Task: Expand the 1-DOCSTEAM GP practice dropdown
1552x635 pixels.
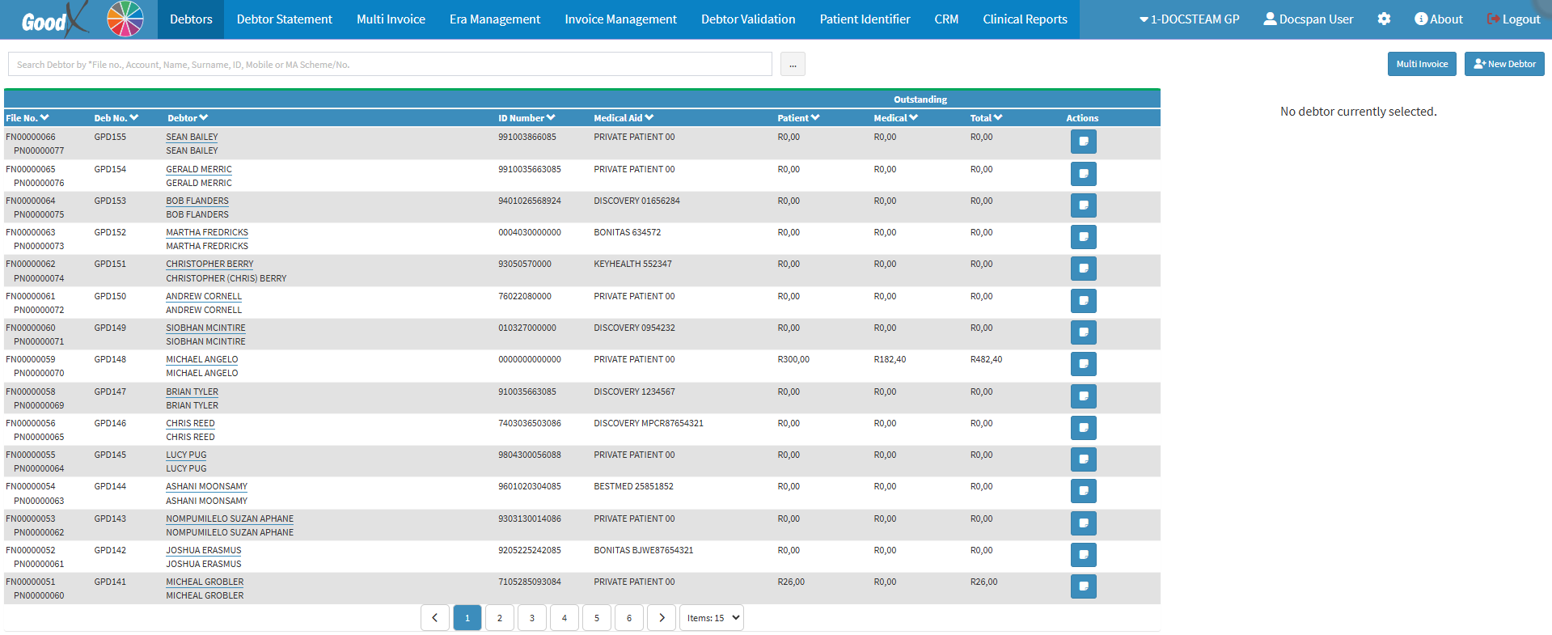Action: pyautogui.click(x=1189, y=19)
